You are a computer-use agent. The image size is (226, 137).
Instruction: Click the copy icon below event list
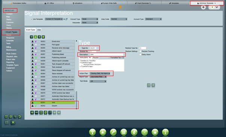45,113
